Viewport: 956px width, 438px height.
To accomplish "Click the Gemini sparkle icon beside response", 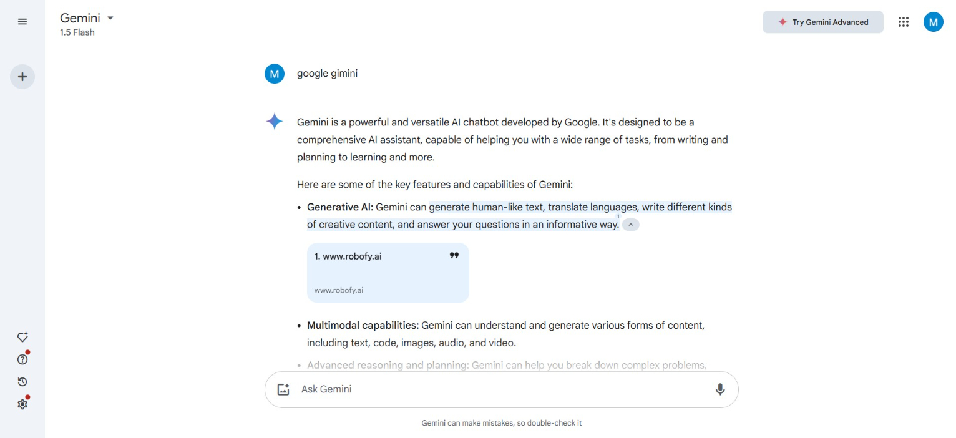I will point(275,122).
